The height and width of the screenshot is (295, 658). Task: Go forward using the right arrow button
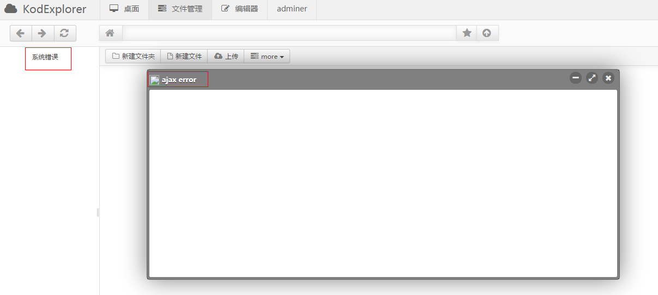point(43,33)
